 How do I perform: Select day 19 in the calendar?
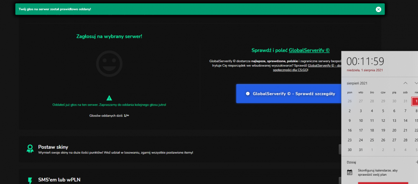383,131
